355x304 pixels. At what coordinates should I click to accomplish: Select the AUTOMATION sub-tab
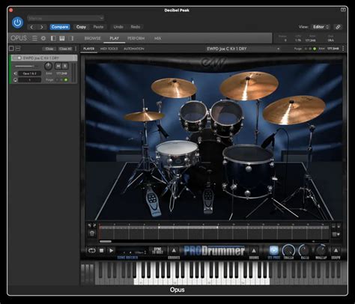134,49
